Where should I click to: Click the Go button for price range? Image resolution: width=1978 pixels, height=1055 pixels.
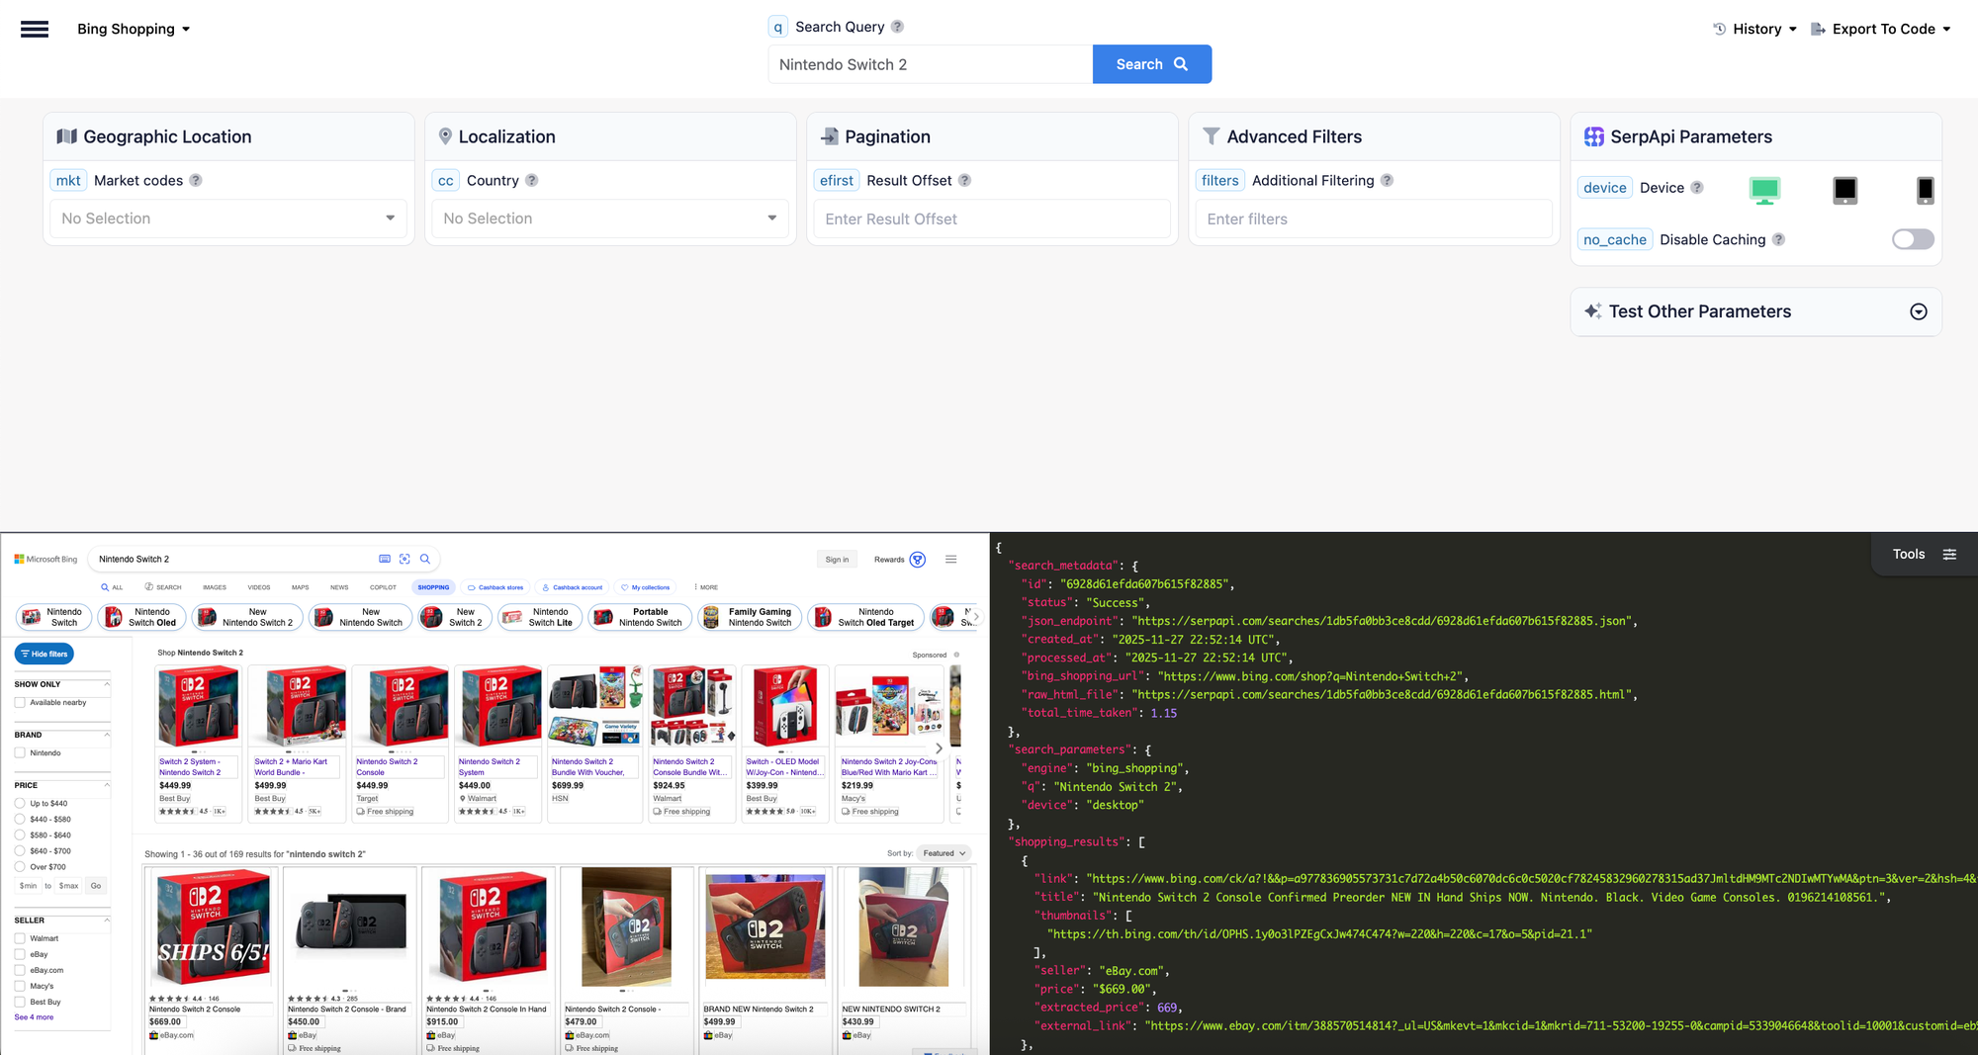96,886
